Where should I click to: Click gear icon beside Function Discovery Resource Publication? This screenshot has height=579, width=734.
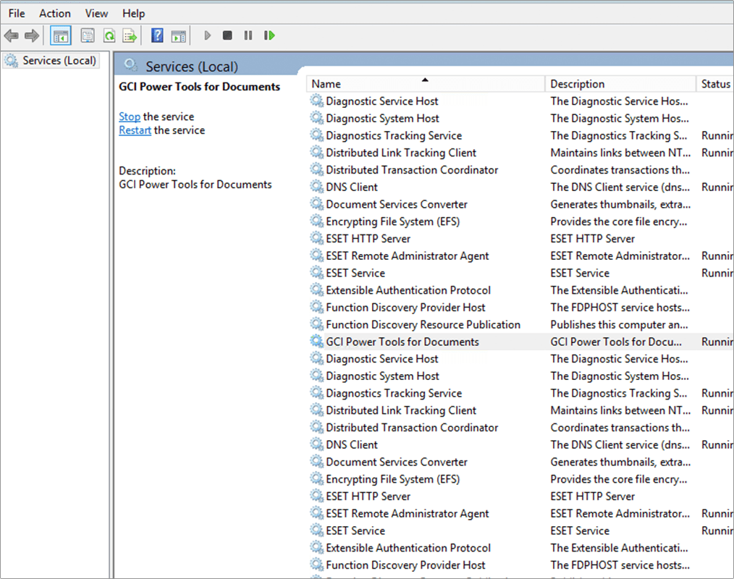click(x=317, y=324)
